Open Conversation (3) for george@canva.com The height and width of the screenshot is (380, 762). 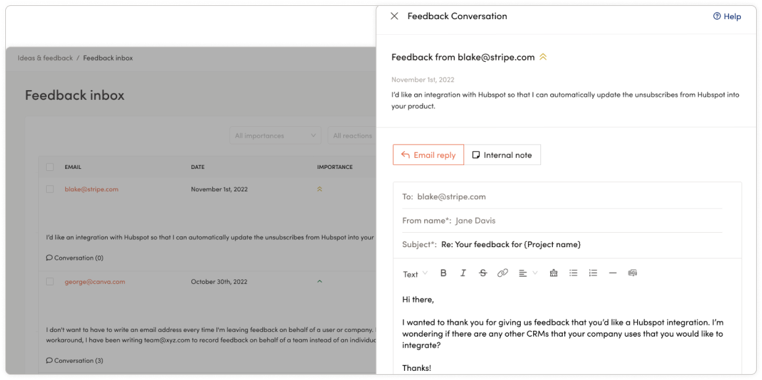(x=74, y=360)
